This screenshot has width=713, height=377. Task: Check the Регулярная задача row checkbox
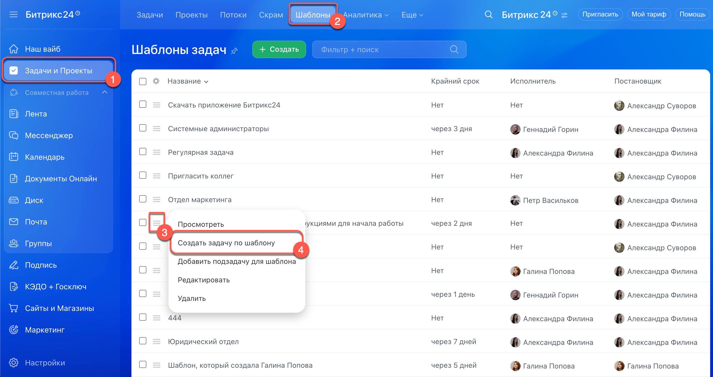click(x=143, y=152)
